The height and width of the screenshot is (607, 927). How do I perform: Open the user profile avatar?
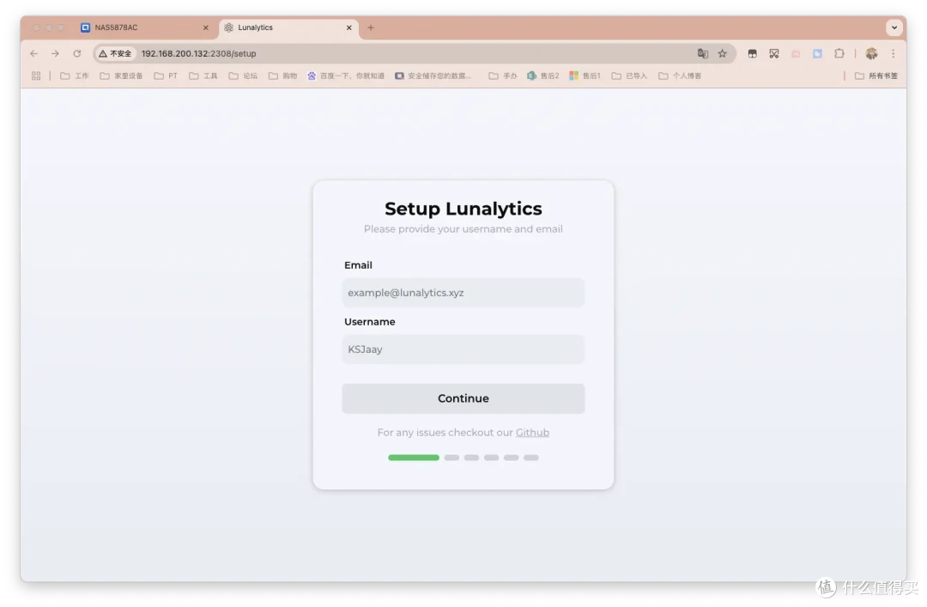coord(871,54)
